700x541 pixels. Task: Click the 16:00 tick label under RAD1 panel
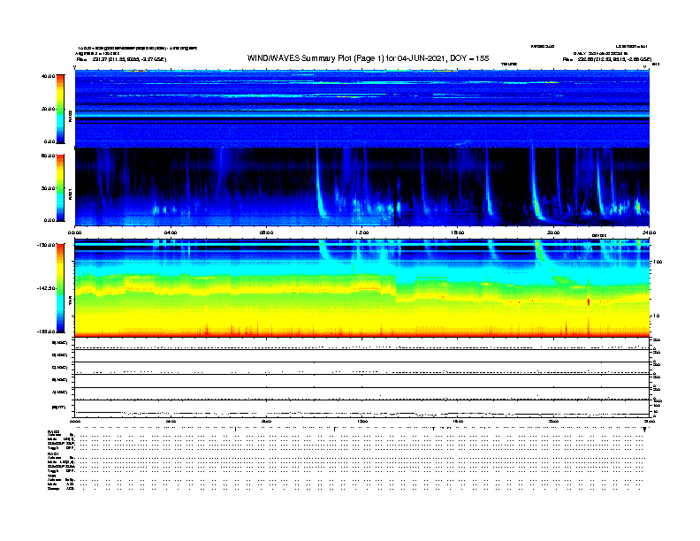tap(458, 232)
